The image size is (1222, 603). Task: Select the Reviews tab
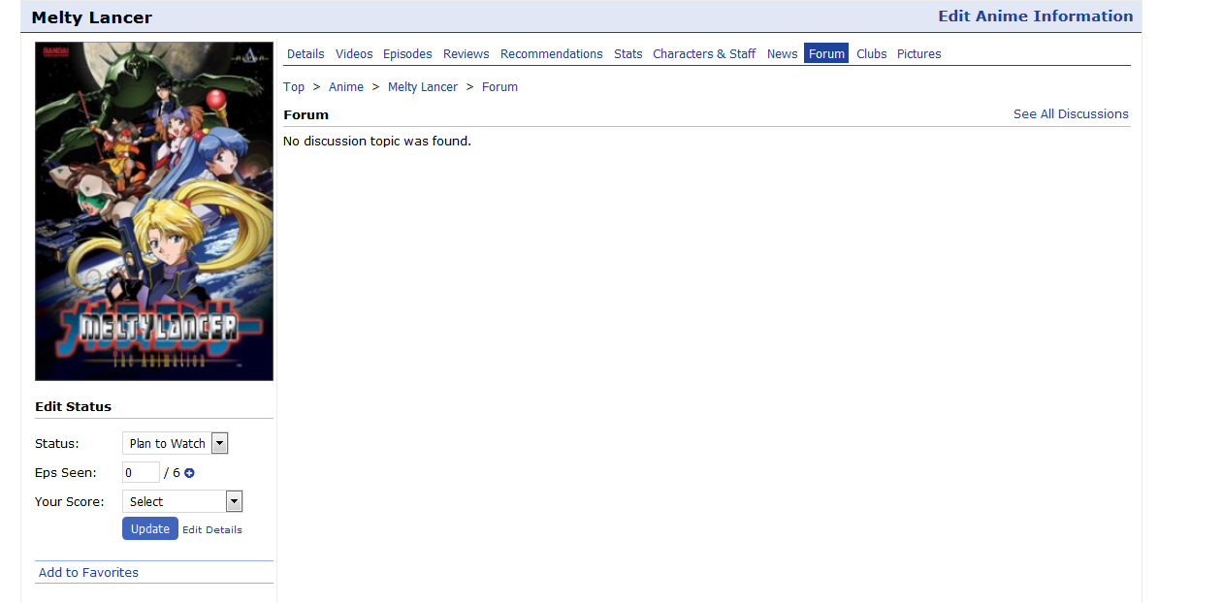(x=466, y=54)
